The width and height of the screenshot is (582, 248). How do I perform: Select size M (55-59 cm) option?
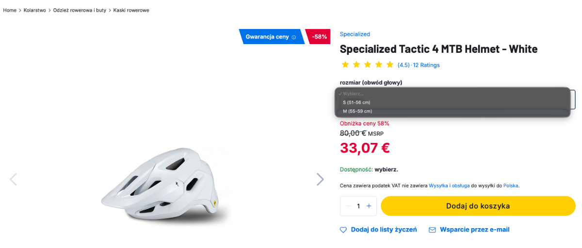(357, 111)
